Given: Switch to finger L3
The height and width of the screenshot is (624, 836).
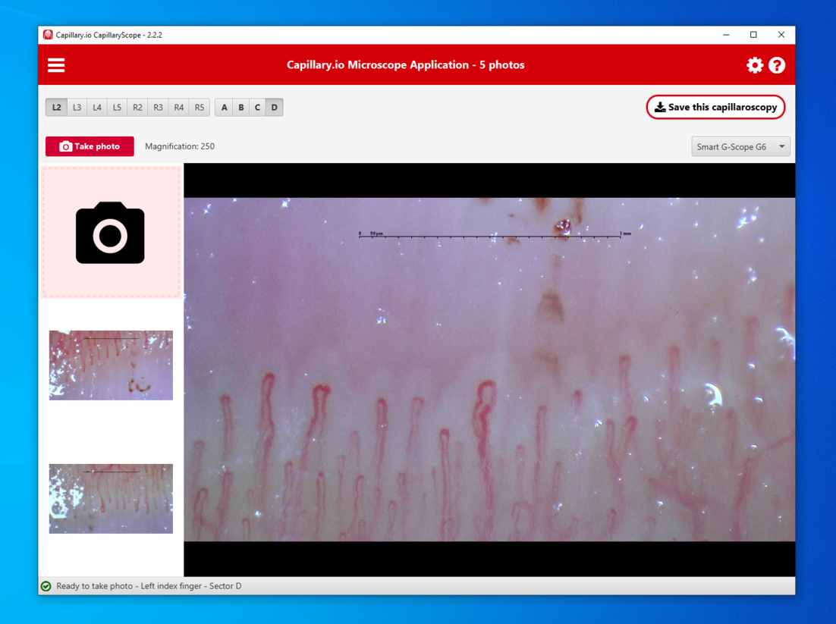Looking at the screenshot, I should tap(77, 108).
